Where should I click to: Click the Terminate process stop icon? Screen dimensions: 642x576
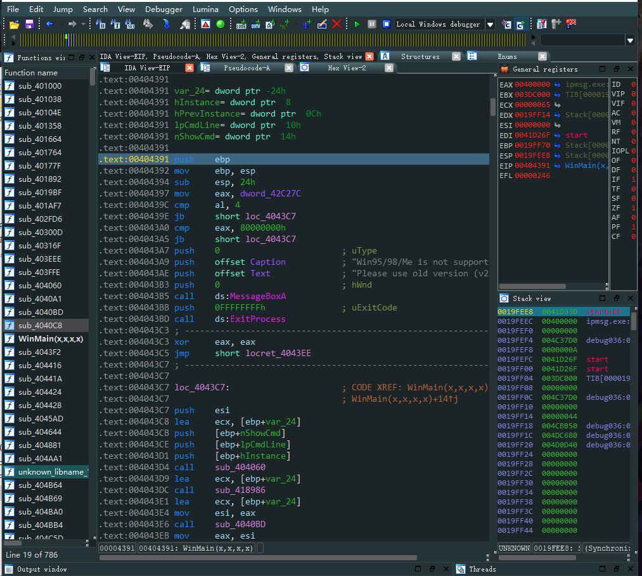tap(386, 24)
